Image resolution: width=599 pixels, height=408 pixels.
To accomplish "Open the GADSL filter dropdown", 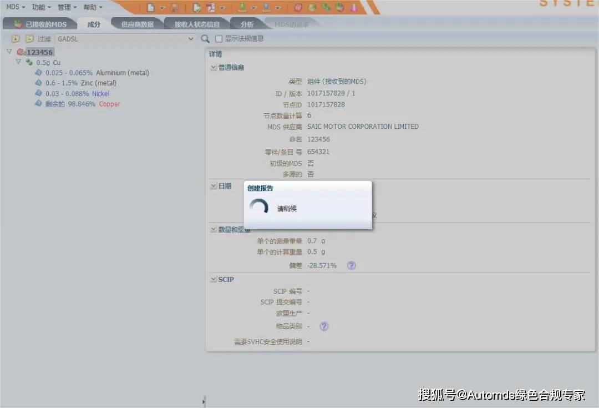I will [x=191, y=39].
